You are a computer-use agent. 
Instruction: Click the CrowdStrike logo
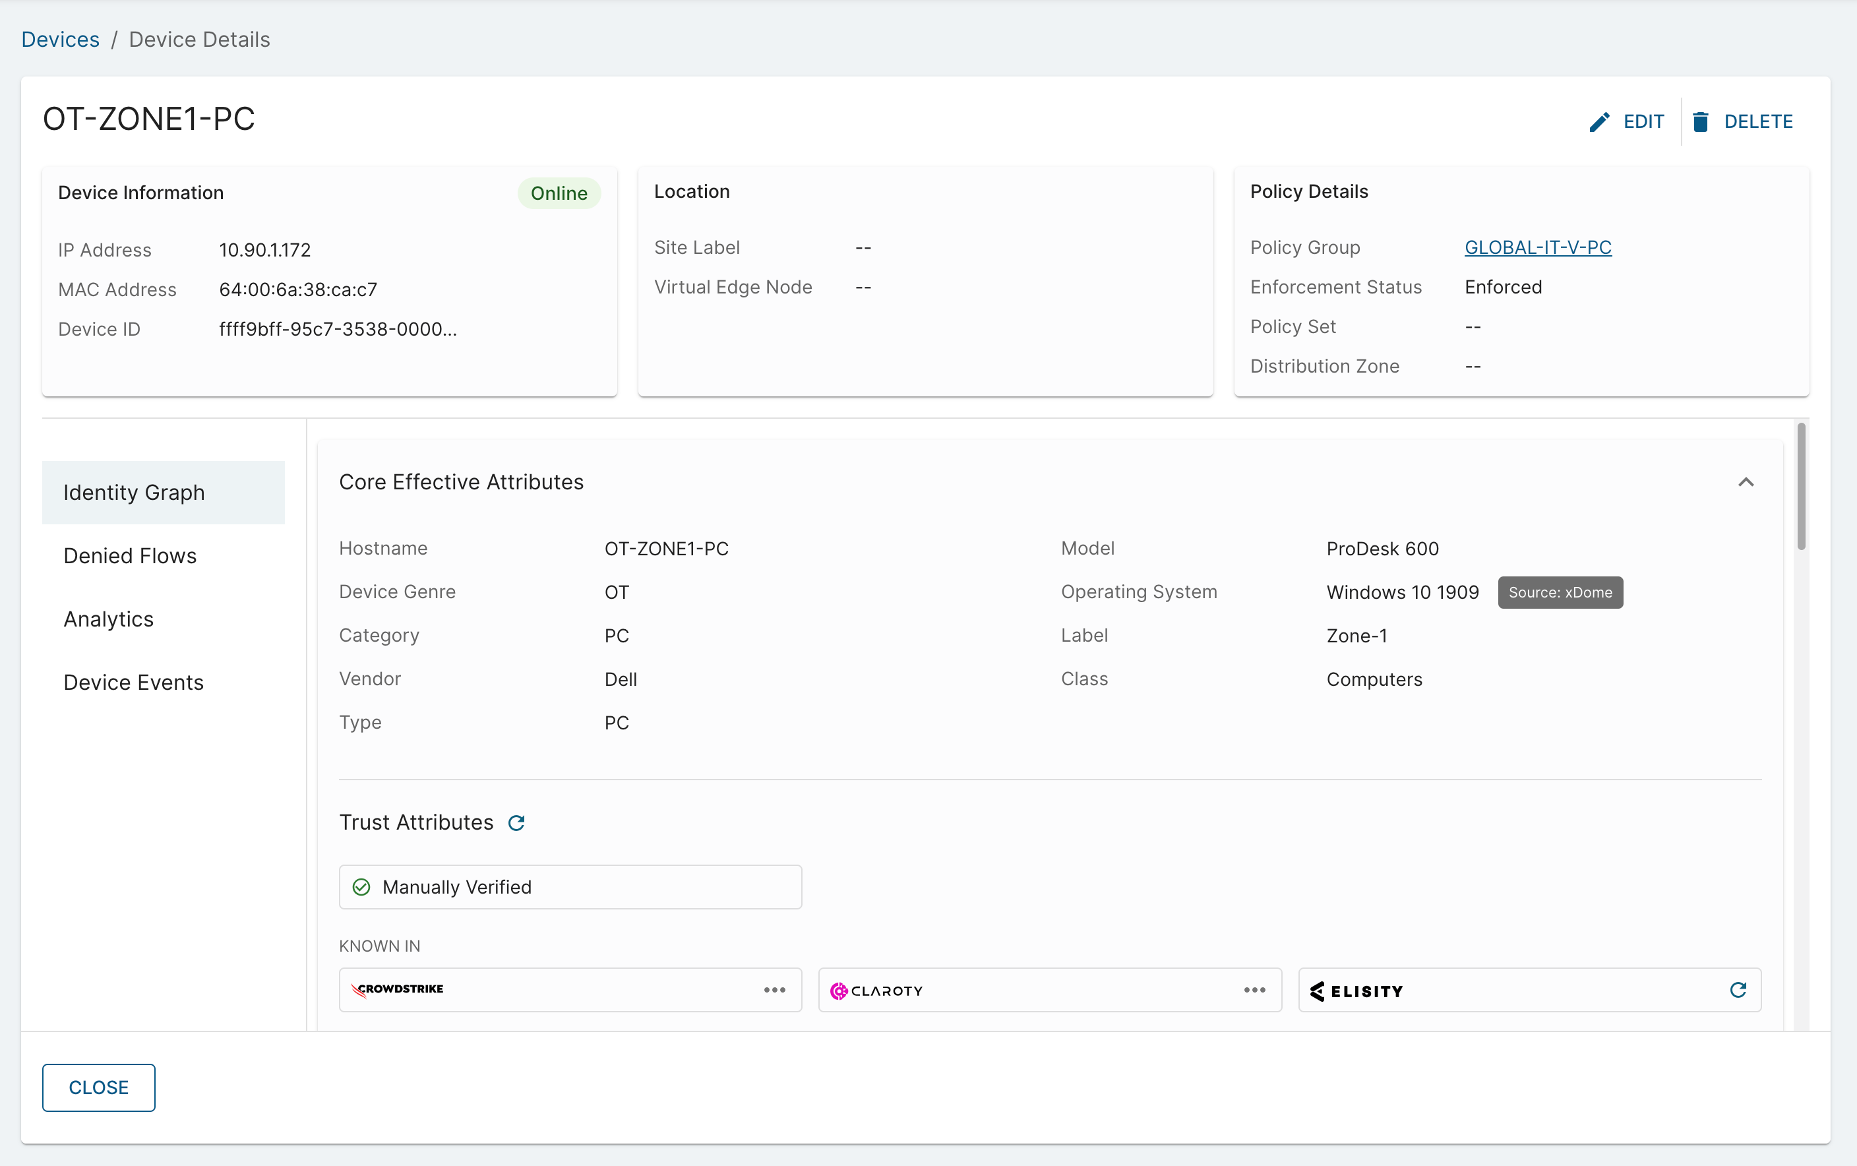(x=398, y=989)
